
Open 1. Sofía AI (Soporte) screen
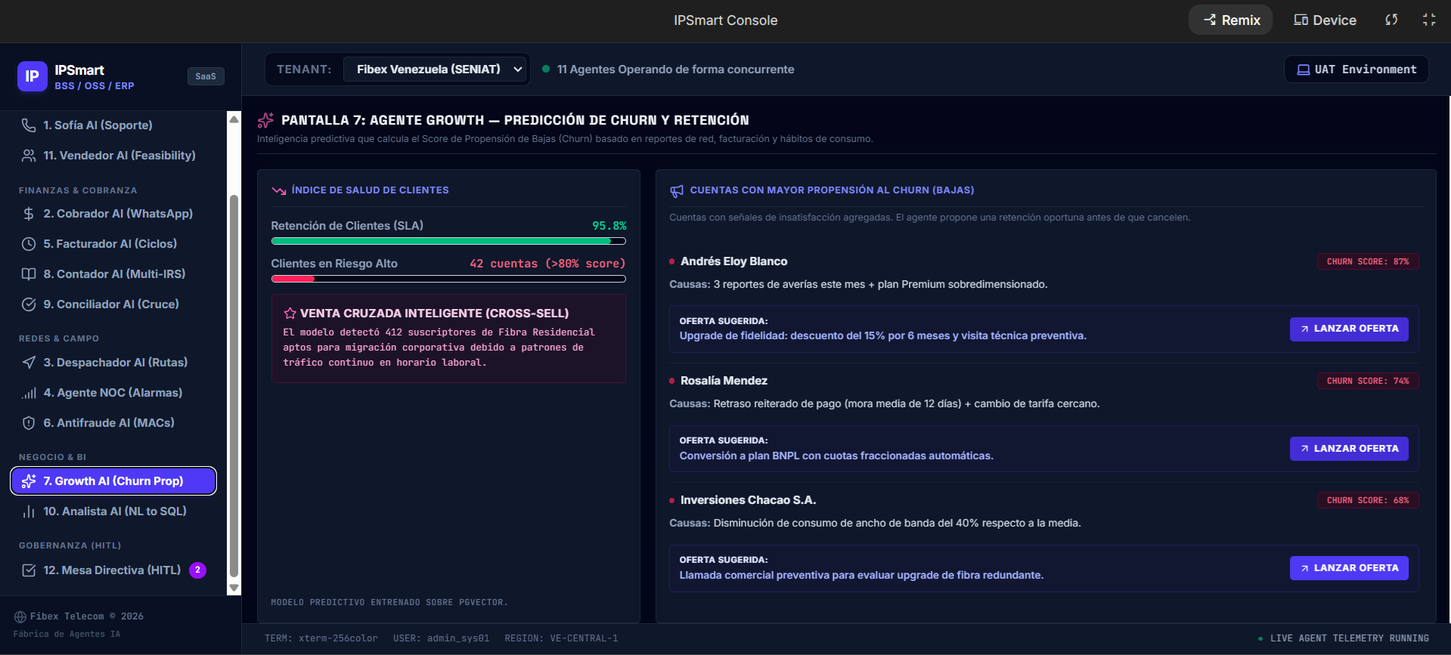(x=113, y=125)
